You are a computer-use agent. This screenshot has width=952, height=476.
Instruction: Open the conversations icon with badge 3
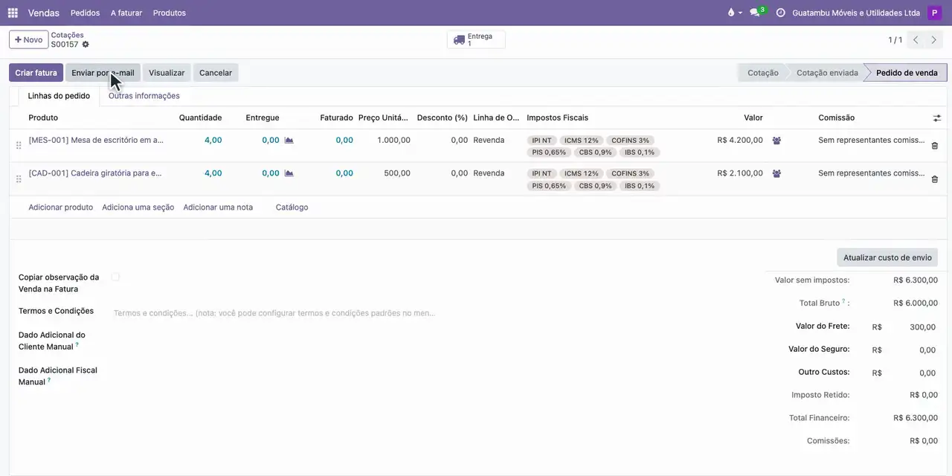coord(757,13)
